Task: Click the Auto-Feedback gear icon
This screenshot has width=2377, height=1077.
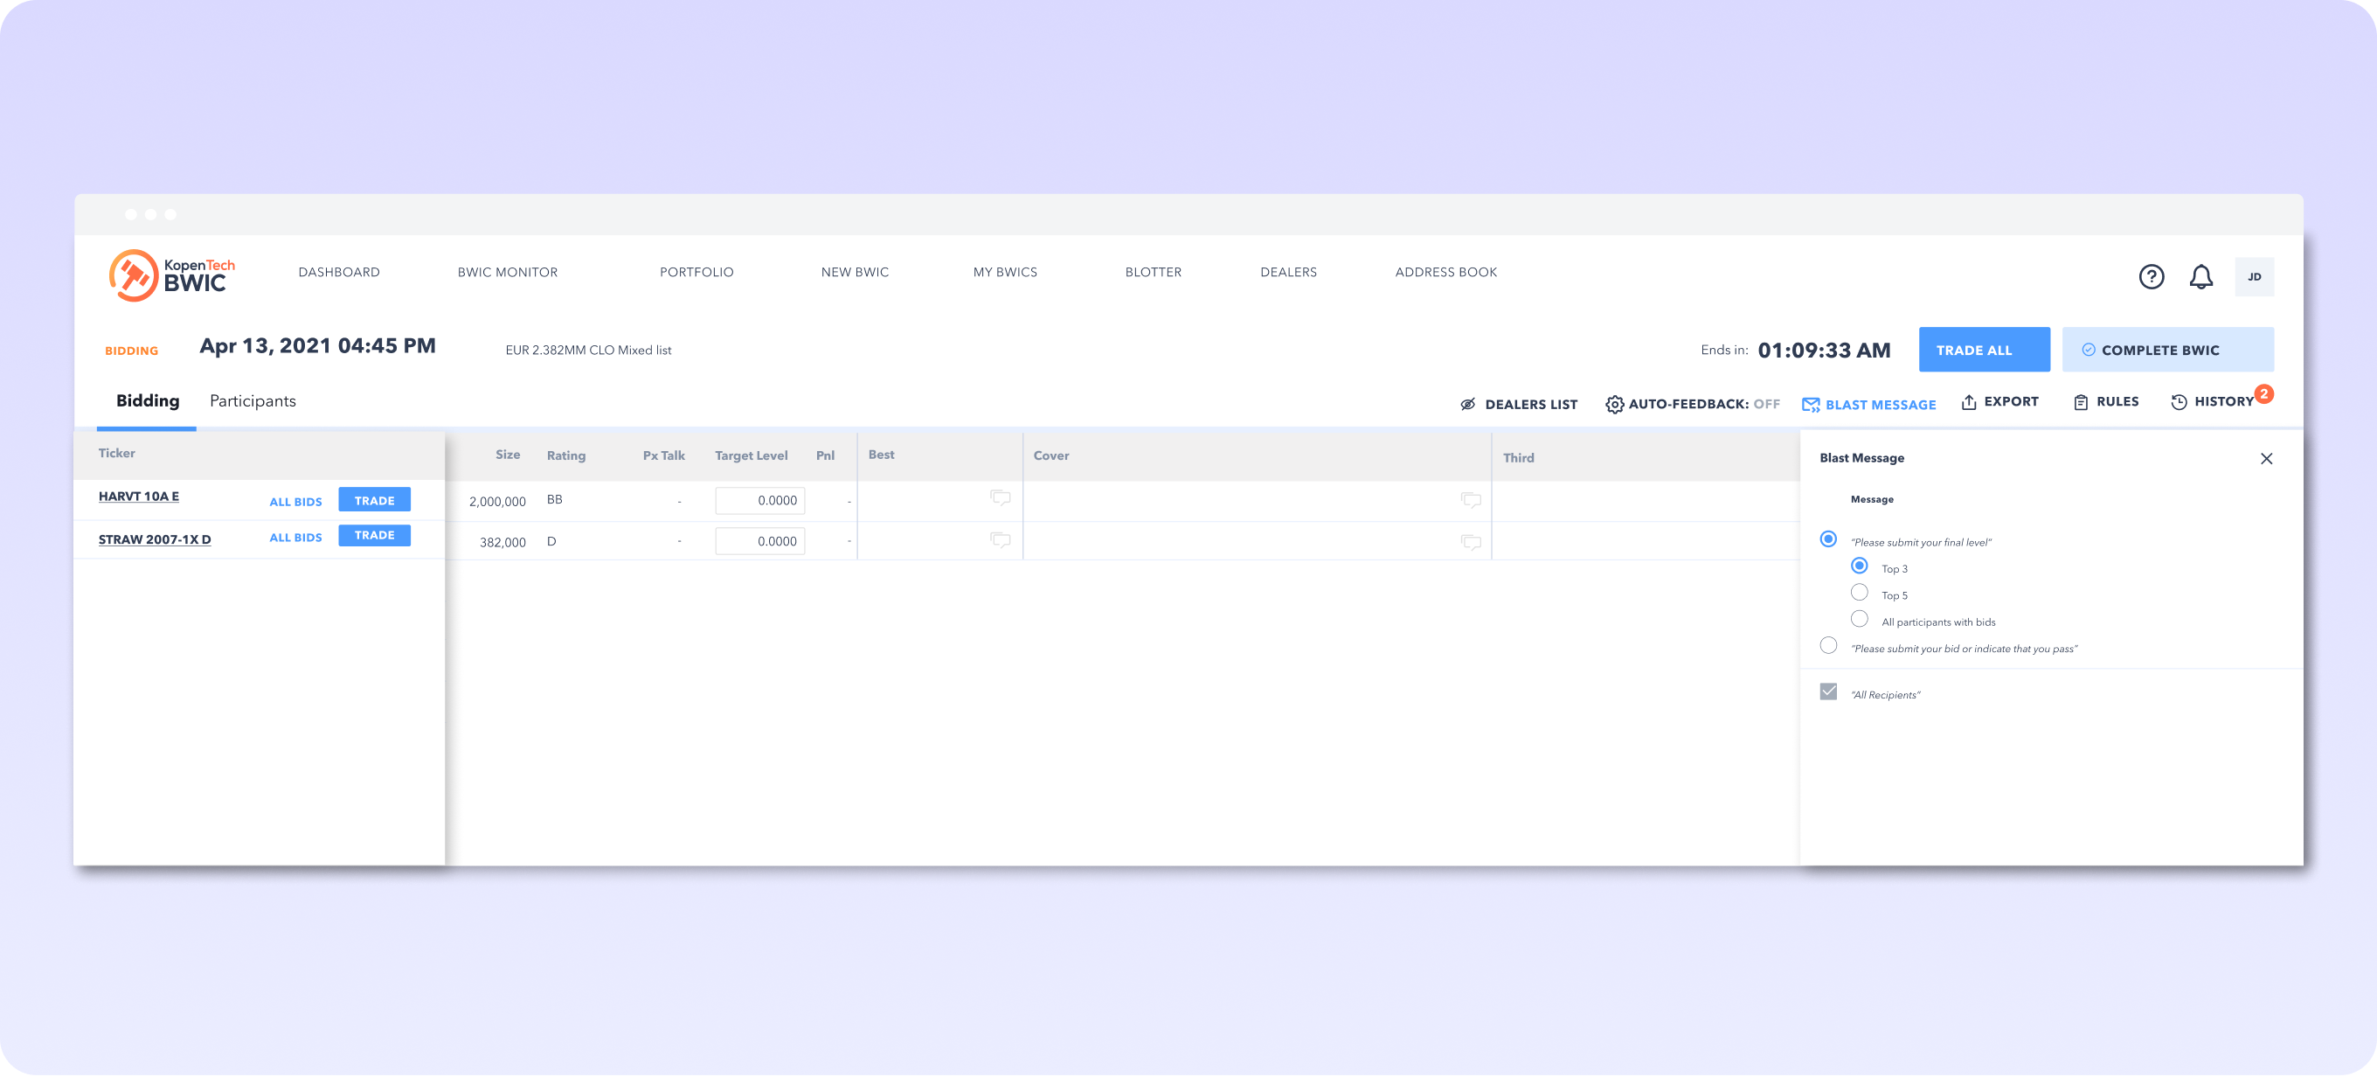Action: pos(1614,404)
